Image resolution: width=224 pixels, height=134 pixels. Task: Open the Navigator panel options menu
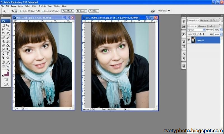[x=221, y=21]
